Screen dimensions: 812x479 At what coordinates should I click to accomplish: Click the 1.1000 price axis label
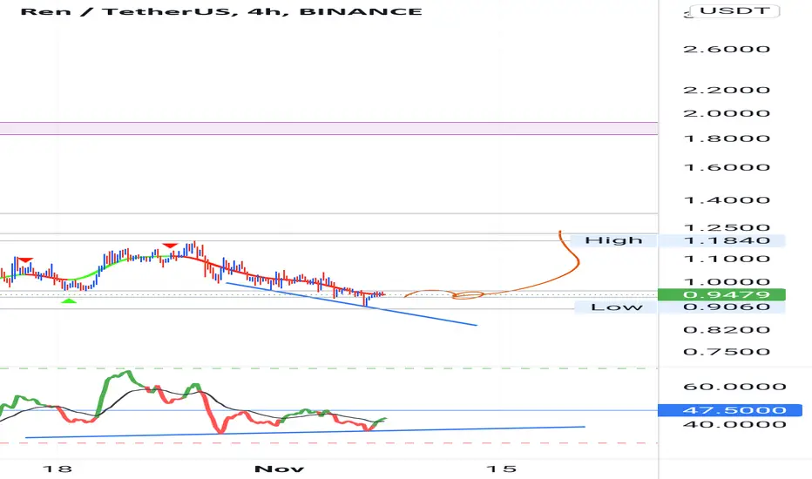tap(727, 259)
